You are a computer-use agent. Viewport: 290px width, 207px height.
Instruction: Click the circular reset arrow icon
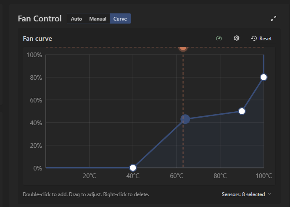click(254, 38)
